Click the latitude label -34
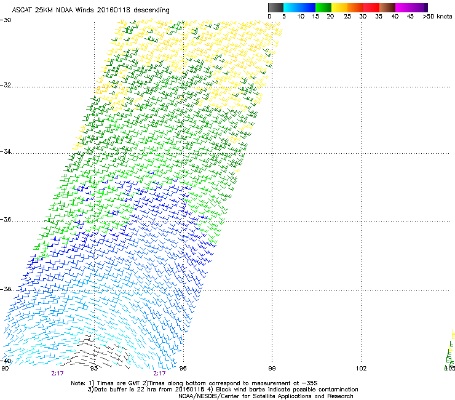This screenshot has width=455, height=400. click(6, 151)
